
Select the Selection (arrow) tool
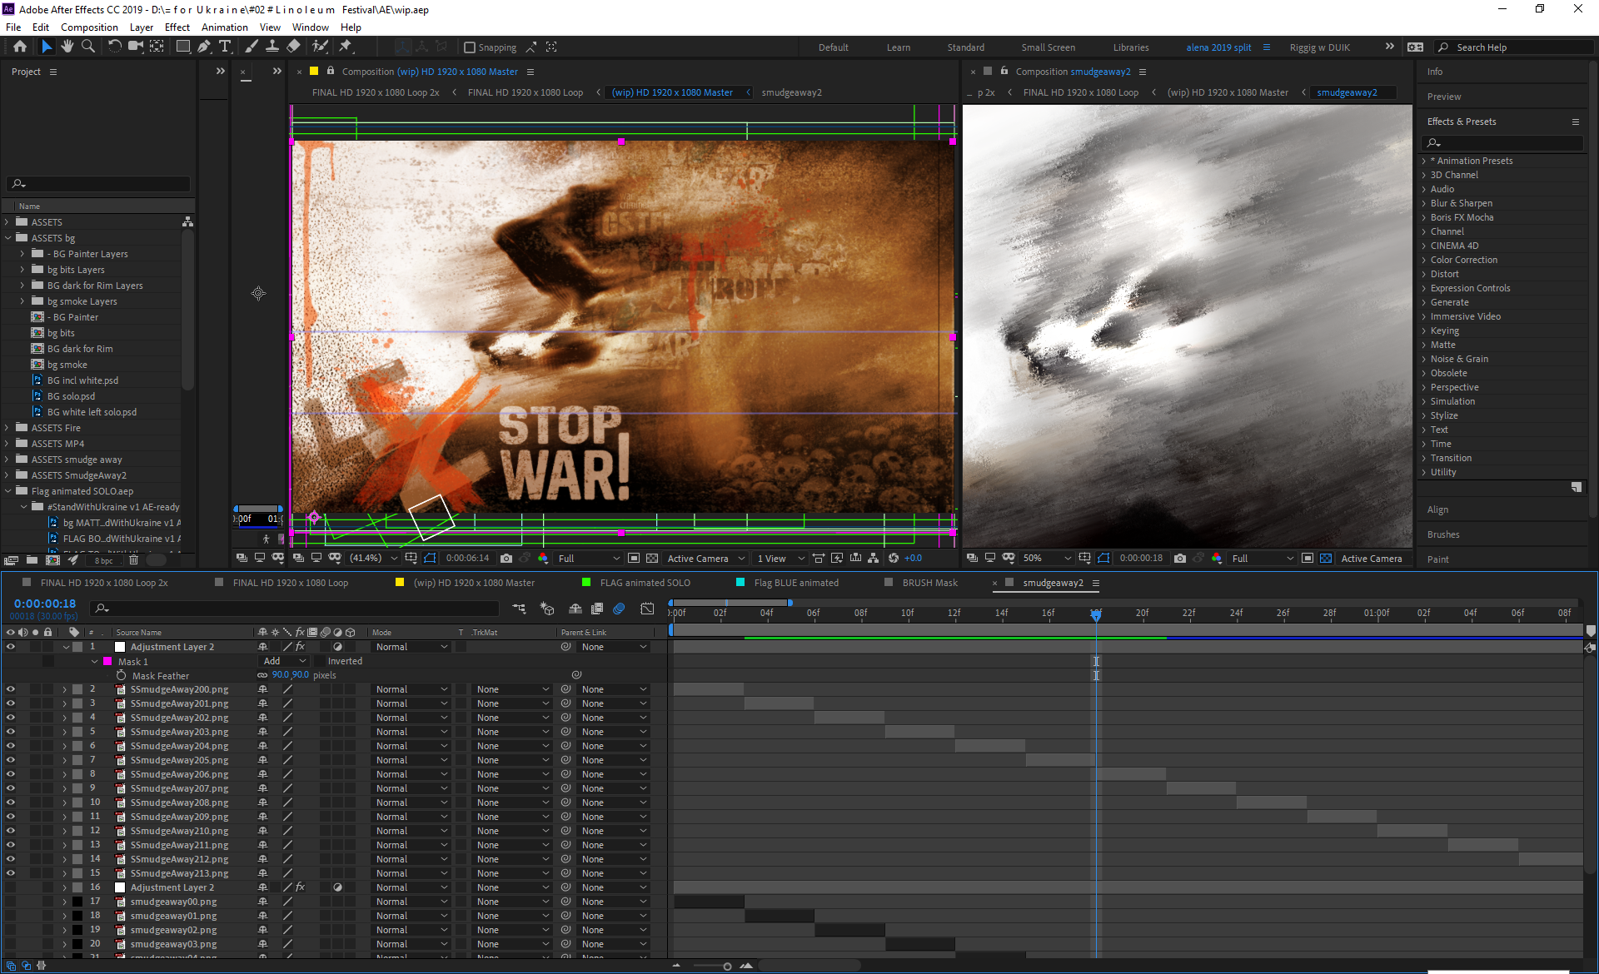click(x=47, y=47)
